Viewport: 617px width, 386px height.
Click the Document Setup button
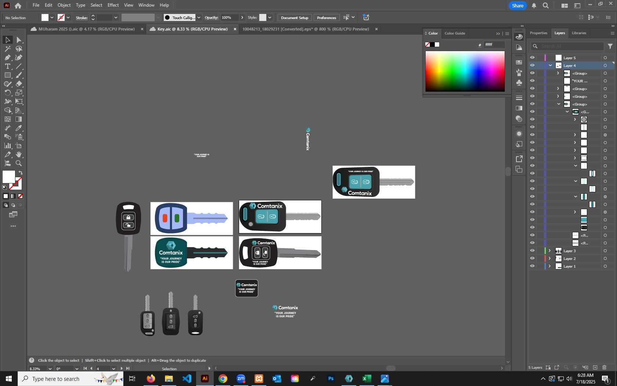295,18
